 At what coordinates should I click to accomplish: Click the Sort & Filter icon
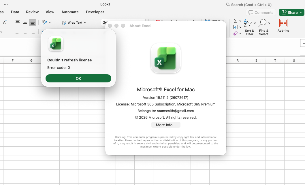(x=248, y=23)
